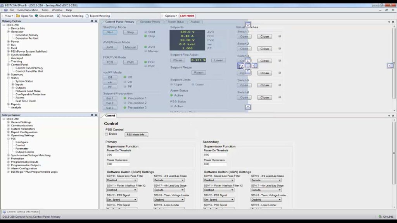Open the Options toolbar dropdown
Image resolution: width=397 pixels, height=223 pixels.
coord(171,16)
